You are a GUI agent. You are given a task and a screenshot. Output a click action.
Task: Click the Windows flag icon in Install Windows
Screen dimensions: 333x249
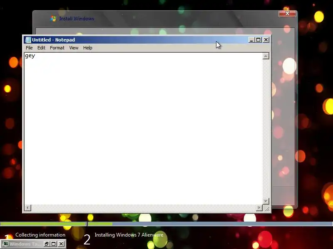point(53,18)
